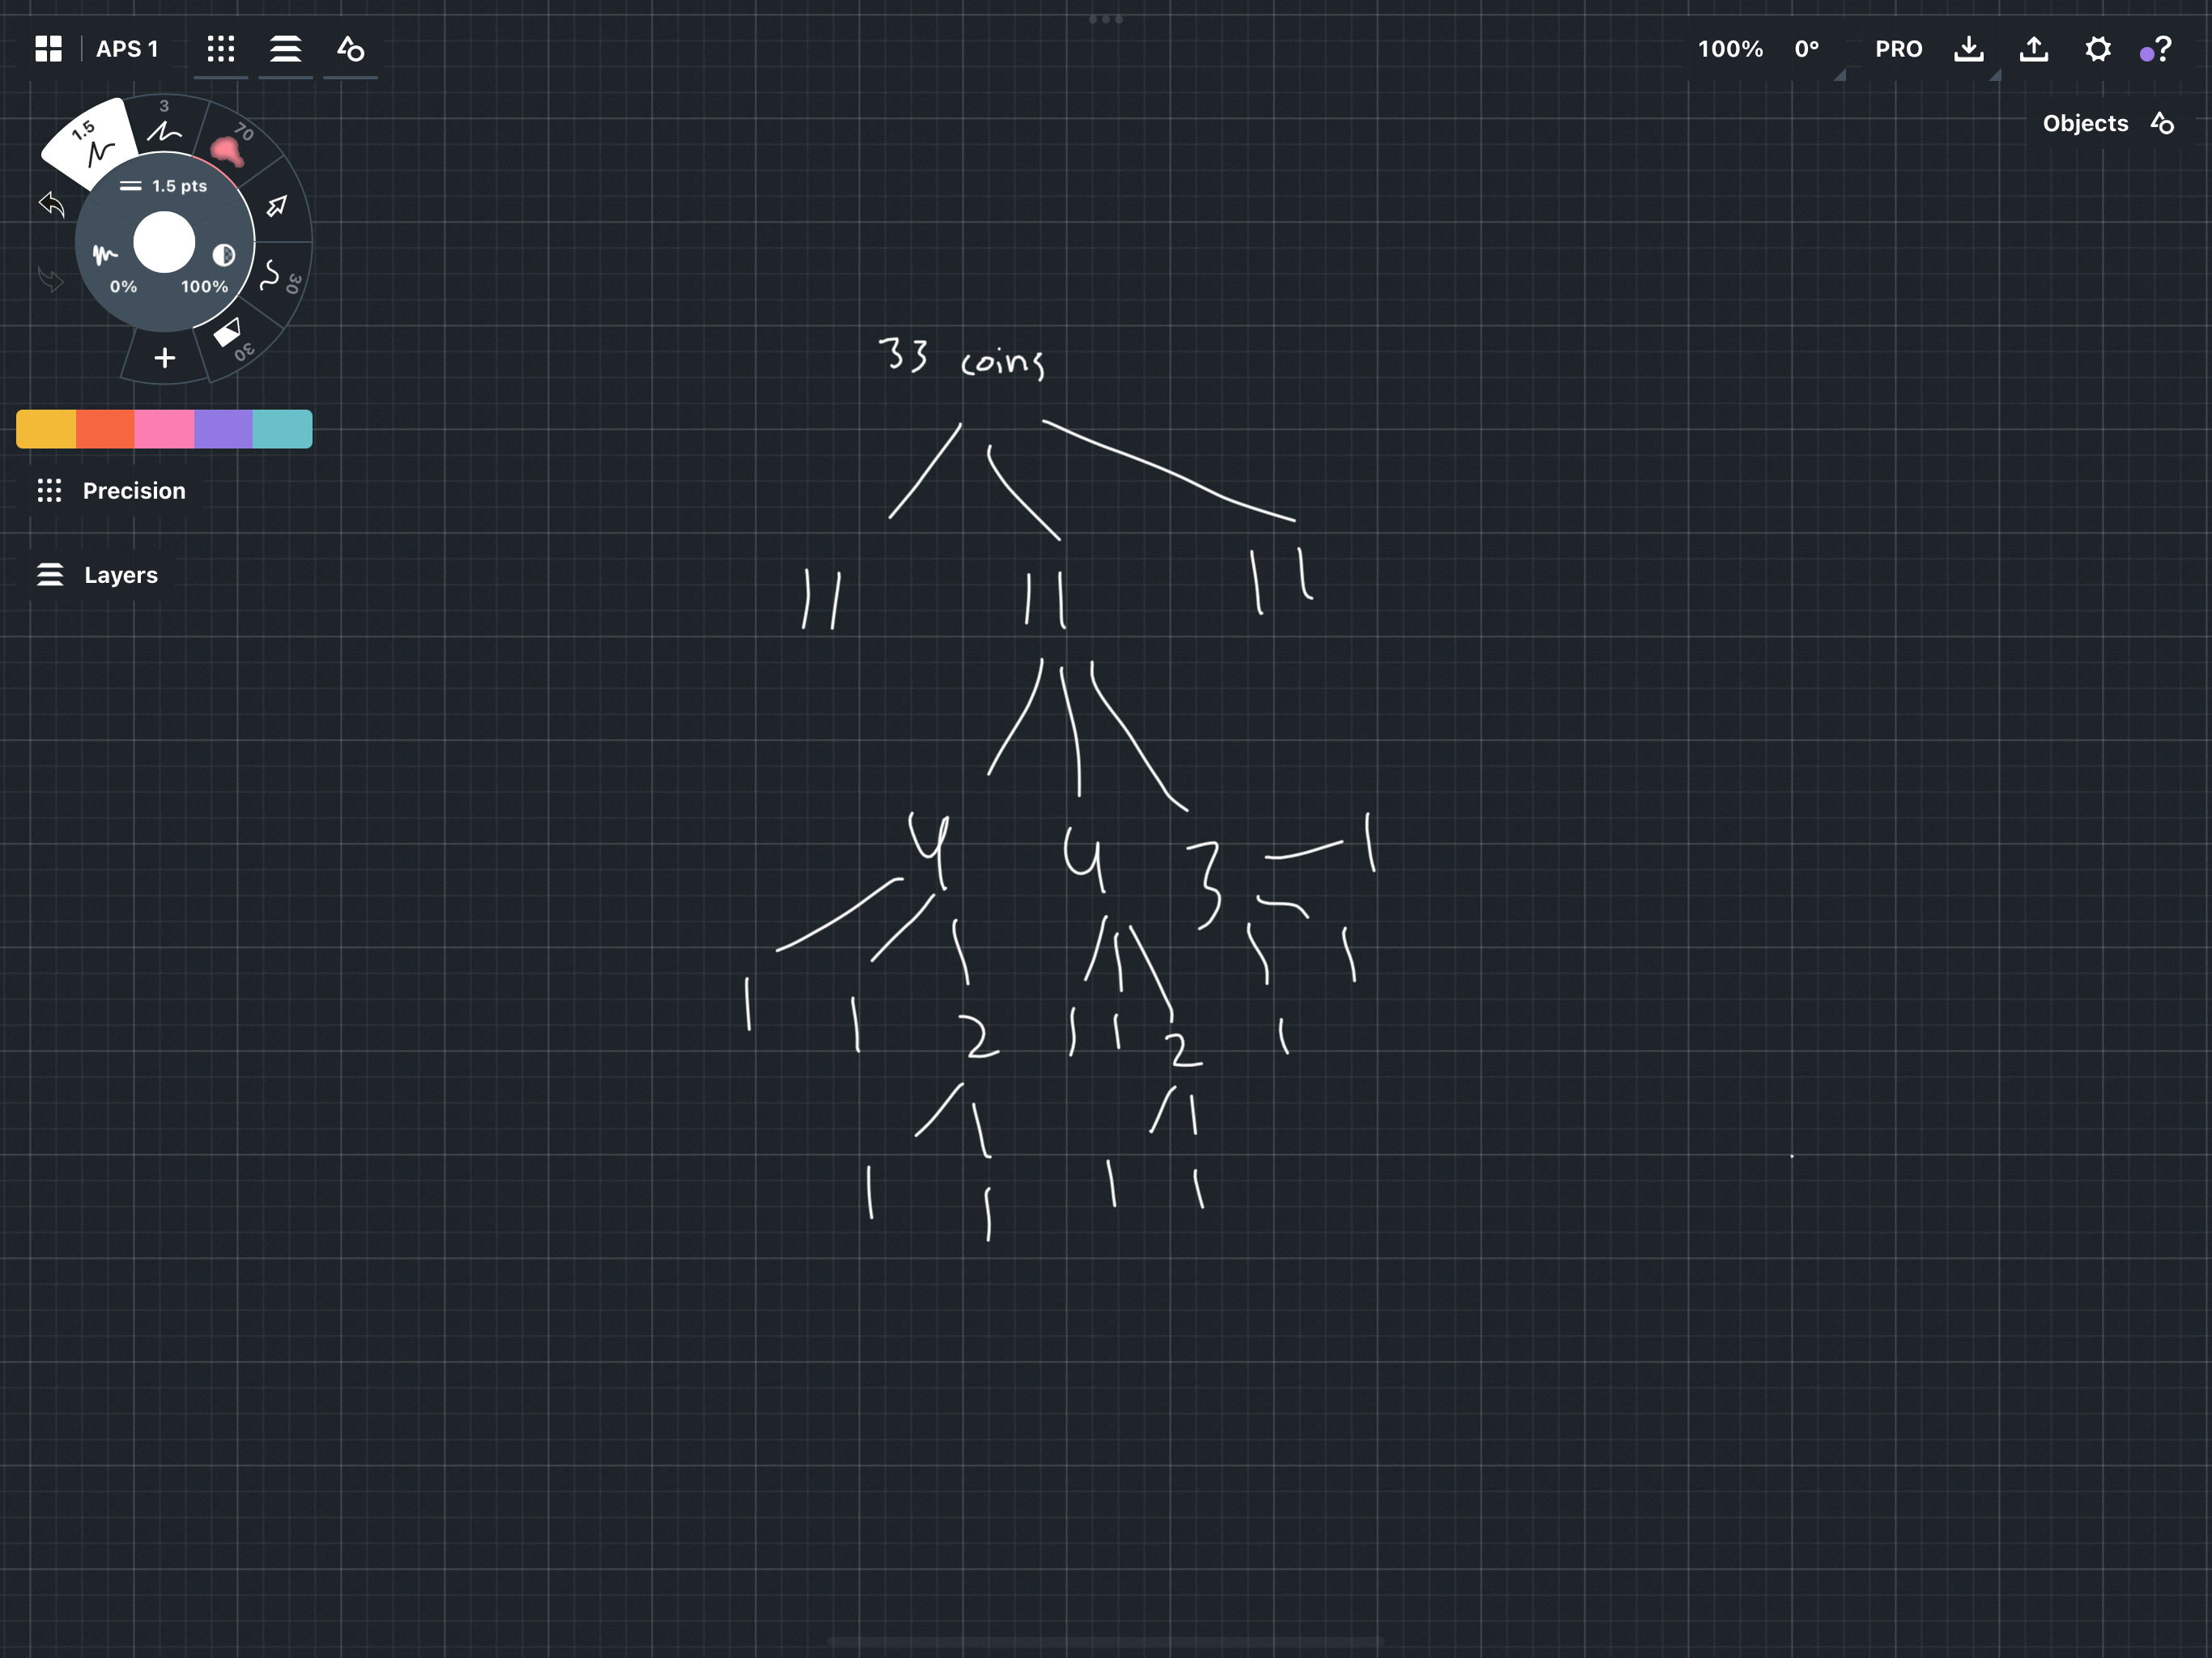Tap the iPad multitasking three dots

coord(1105,19)
